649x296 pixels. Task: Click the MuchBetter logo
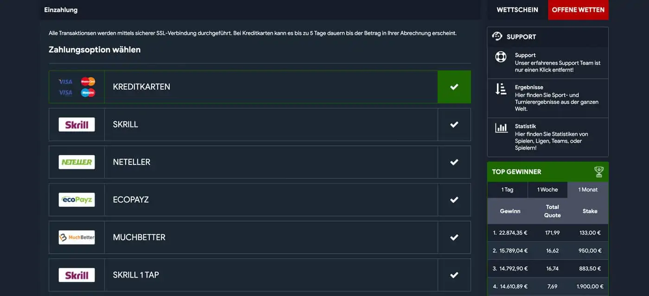click(x=76, y=237)
